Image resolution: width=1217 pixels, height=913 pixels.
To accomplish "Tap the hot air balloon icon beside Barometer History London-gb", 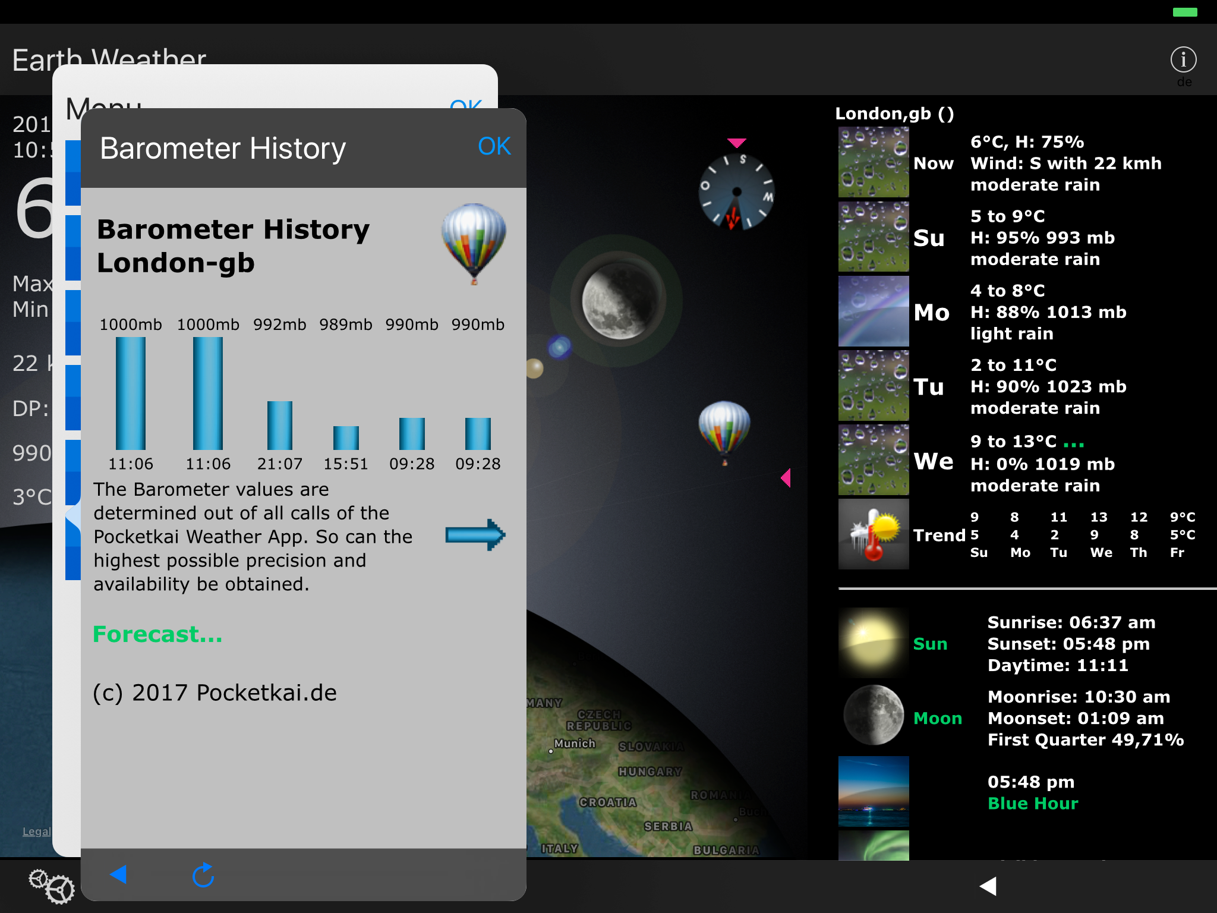I will pos(474,244).
